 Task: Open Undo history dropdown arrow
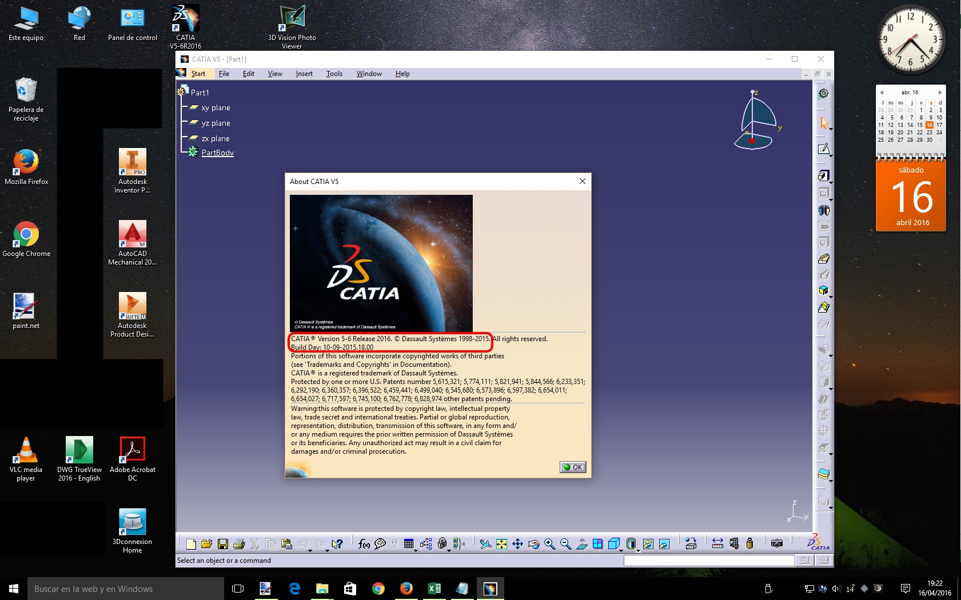[x=310, y=551]
